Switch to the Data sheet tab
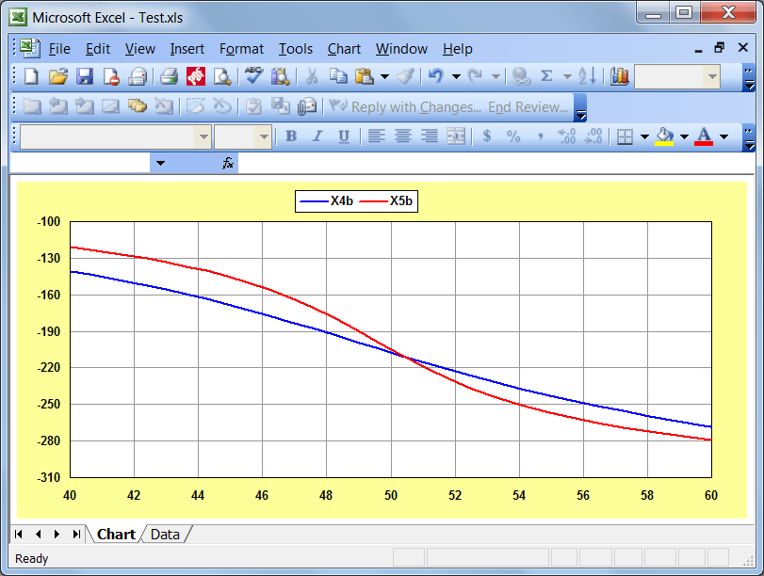Image resolution: width=764 pixels, height=576 pixels. tap(165, 535)
